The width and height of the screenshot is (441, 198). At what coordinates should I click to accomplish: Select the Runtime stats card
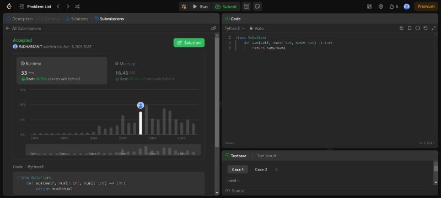coord(62,70)
